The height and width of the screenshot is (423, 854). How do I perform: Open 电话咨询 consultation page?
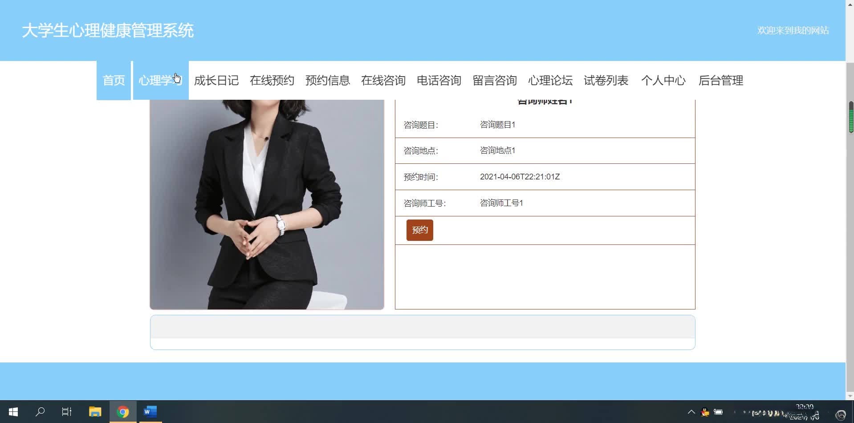coord(439,81)
